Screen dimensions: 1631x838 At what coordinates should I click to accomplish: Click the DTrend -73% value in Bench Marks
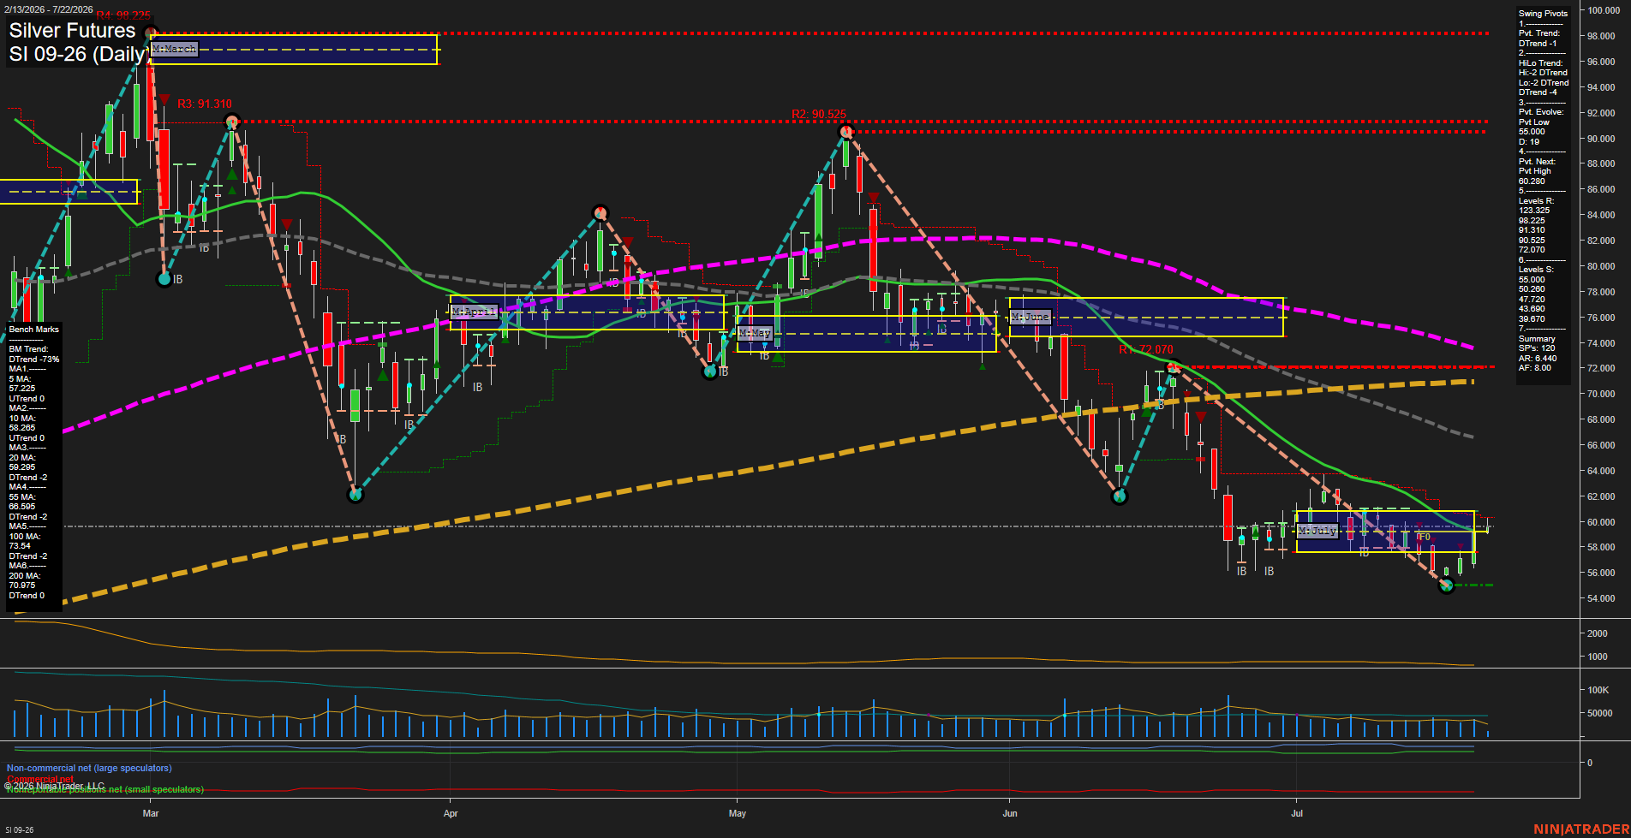(34, 360)
